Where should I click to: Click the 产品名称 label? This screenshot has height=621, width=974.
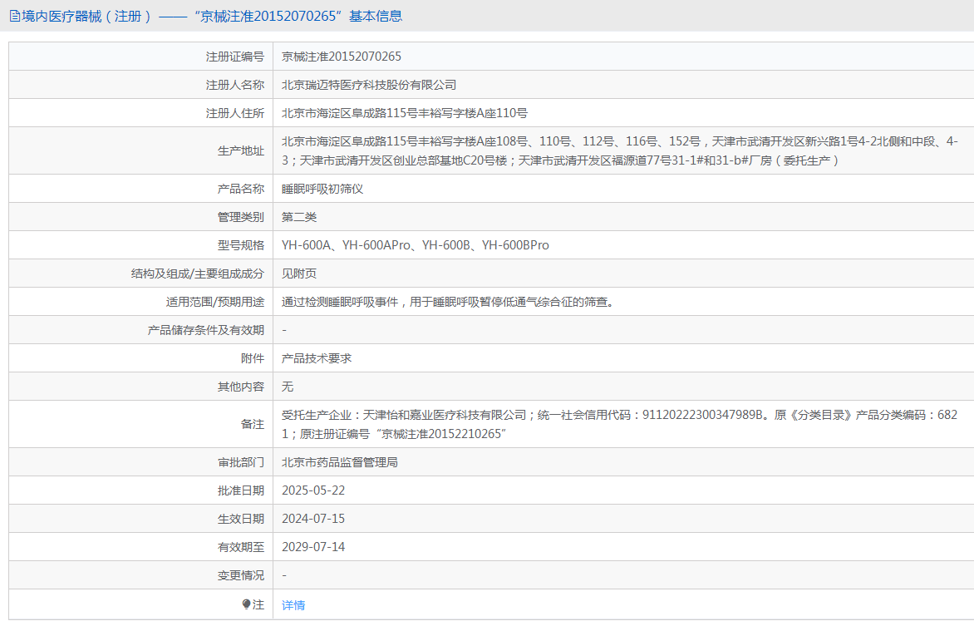(x=241, y=189)
